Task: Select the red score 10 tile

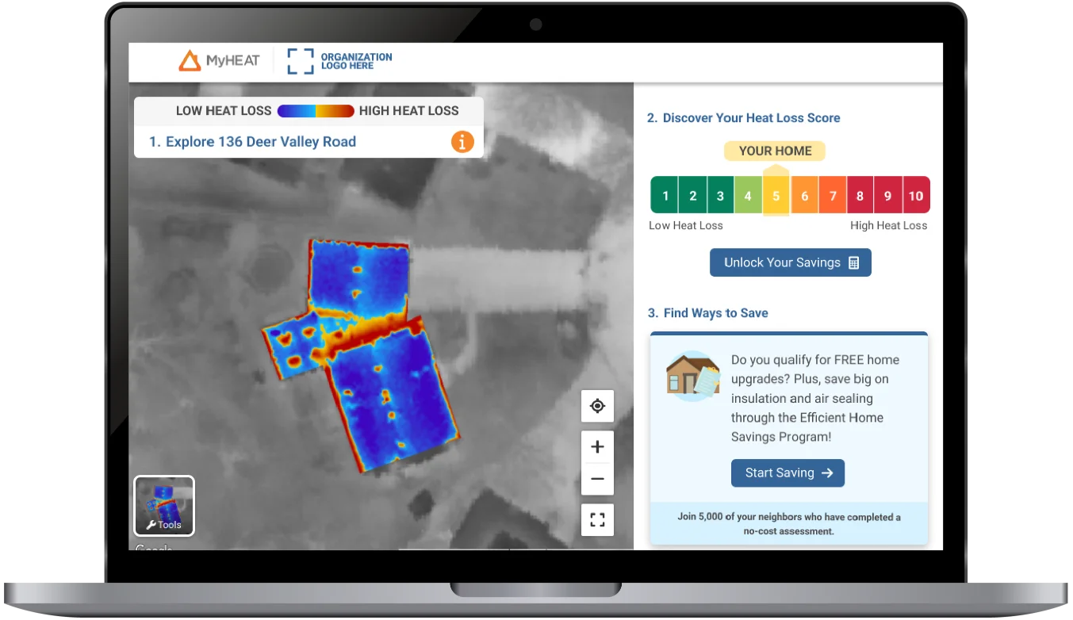Action: point(916,196)
